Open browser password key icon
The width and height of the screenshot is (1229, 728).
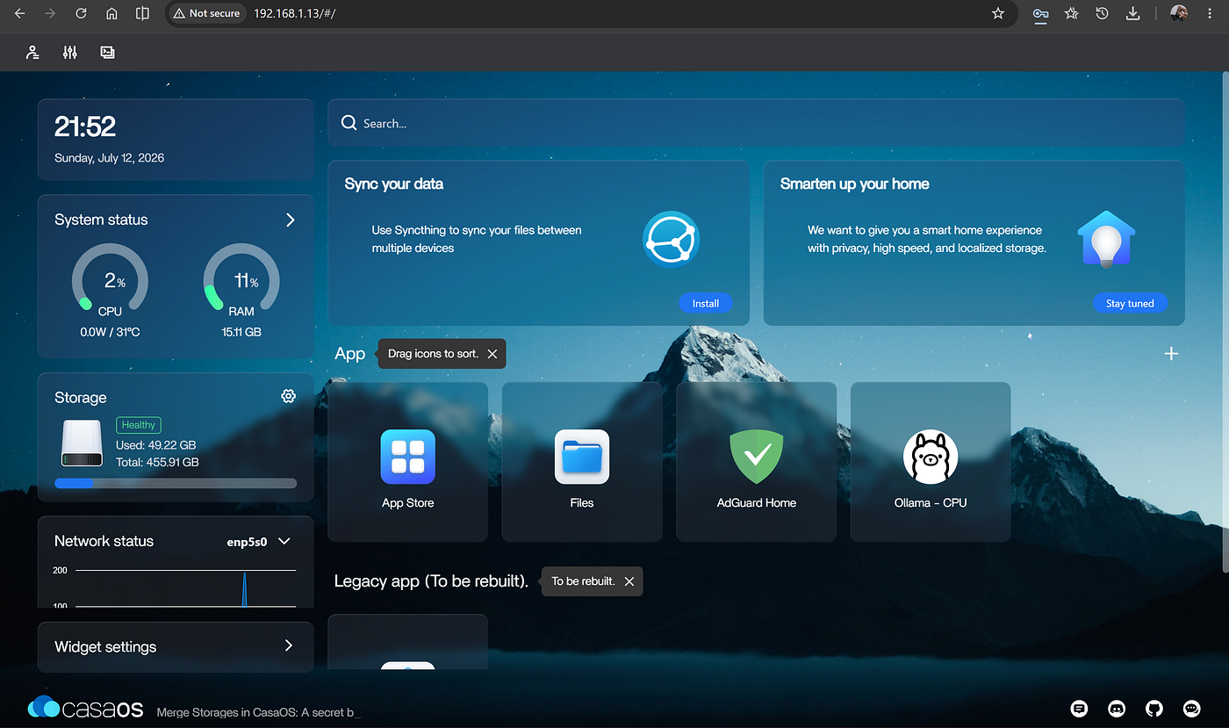(x=1040, y=13)
